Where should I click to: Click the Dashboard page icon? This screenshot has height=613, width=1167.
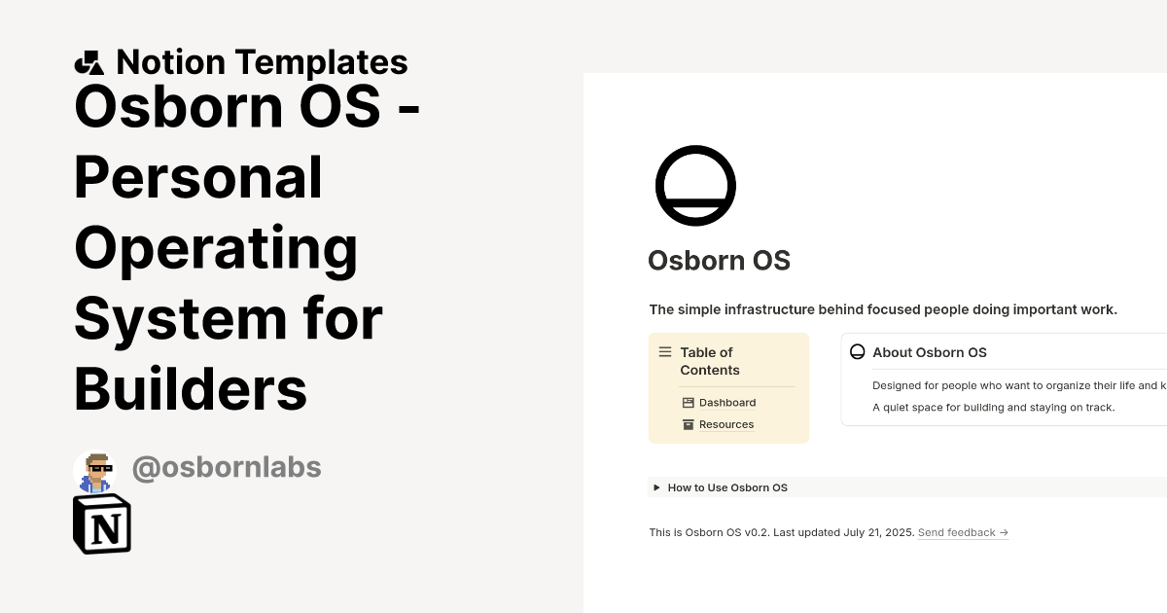point(688,402)
